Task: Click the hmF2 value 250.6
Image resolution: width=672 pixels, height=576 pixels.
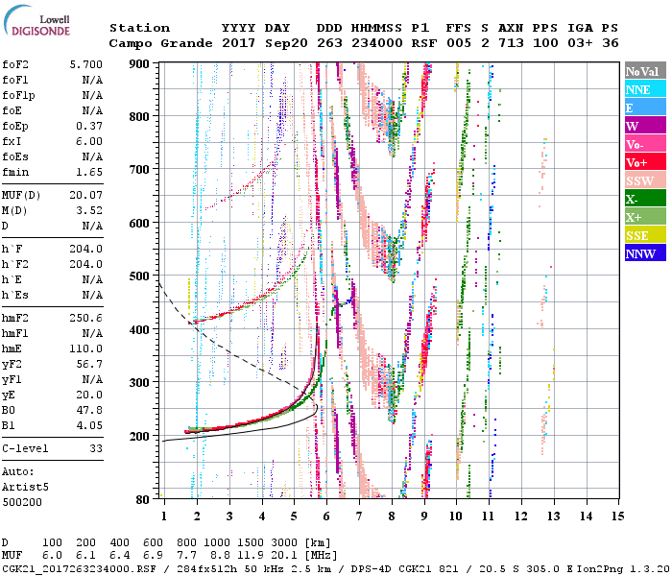Action: pyautogui.click(x=86, y=318)
